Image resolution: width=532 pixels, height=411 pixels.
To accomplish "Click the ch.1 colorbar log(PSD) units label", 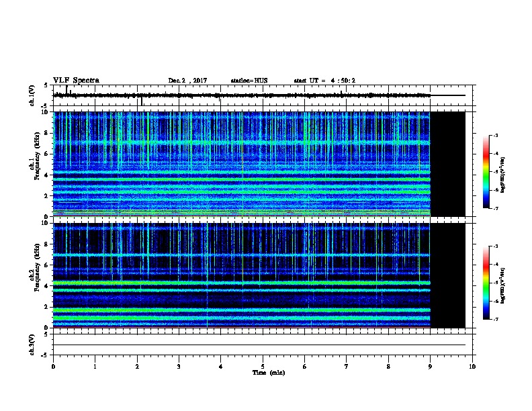I will (x=503, y=175).
